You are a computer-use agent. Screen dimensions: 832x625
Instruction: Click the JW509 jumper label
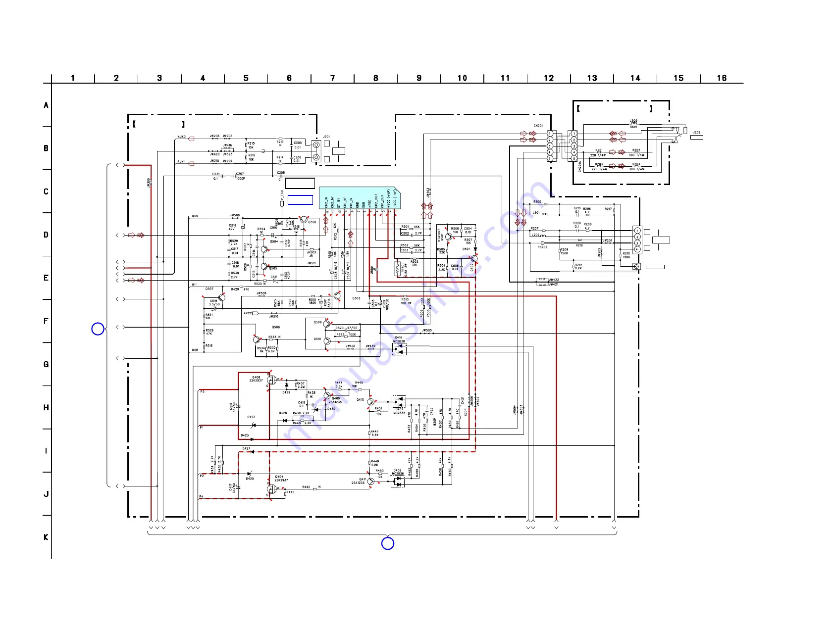pyautogui.click(x=235, y=215)
